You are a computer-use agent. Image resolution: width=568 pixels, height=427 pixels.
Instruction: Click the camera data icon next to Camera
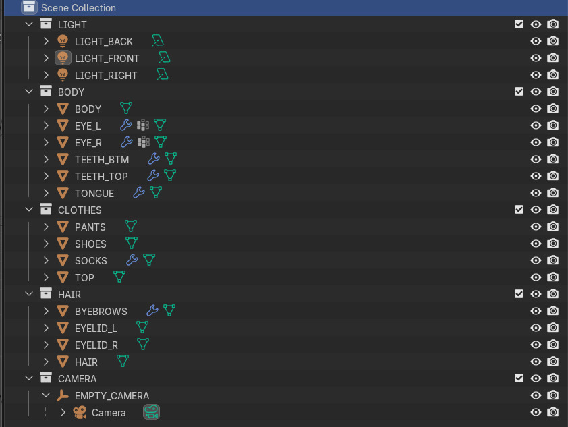tap(151, 412)
